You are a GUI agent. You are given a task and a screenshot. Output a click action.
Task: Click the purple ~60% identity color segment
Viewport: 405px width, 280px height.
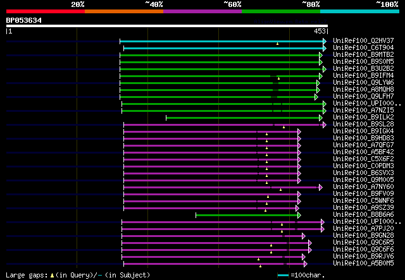pyautogui.click(x=202, y=11)
